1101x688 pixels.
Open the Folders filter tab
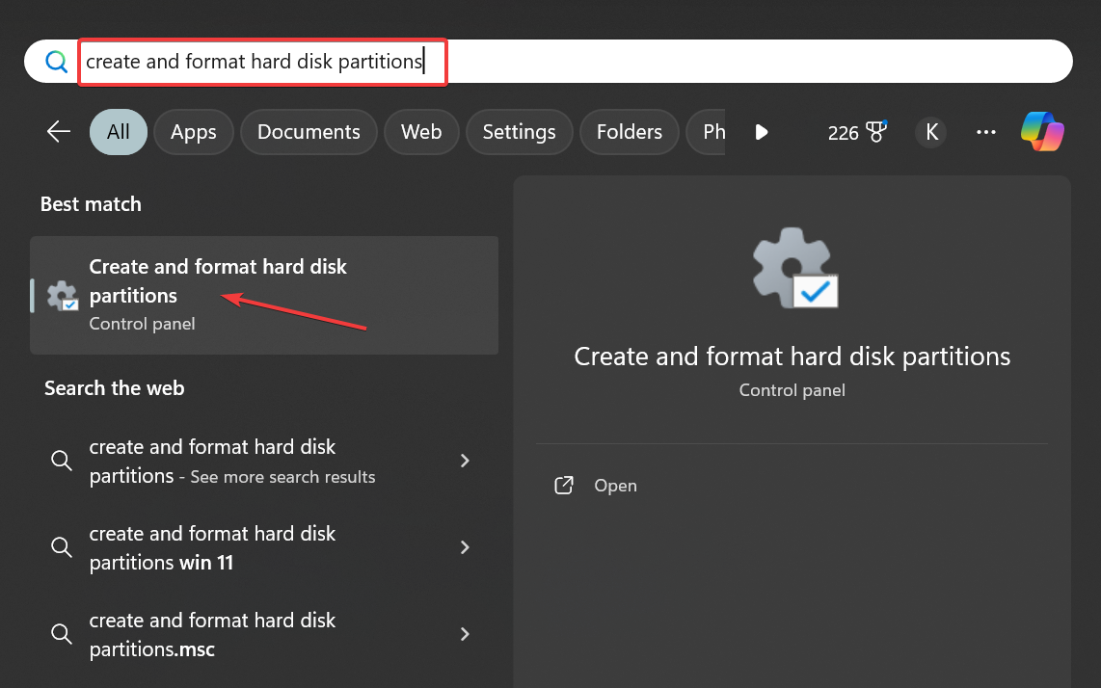629,132
